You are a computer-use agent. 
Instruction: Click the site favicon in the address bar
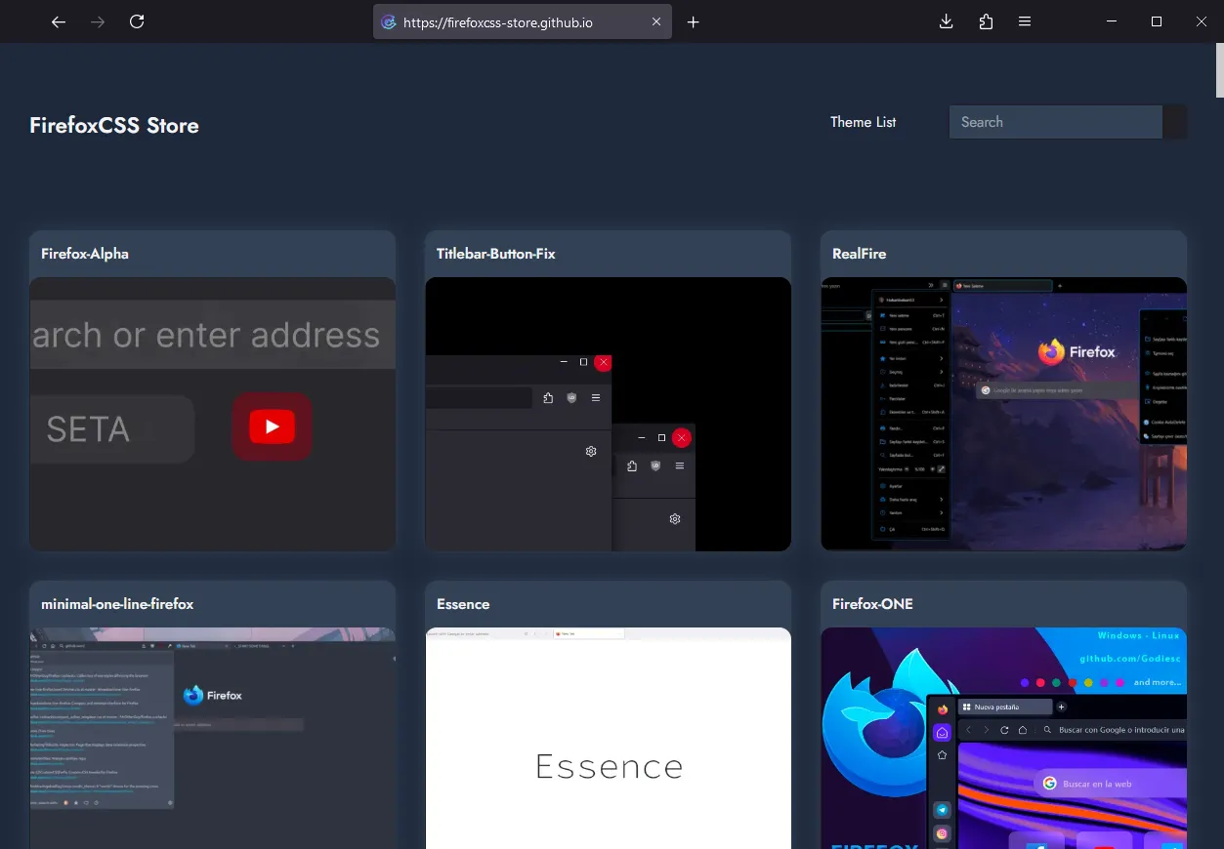point(389,21)
